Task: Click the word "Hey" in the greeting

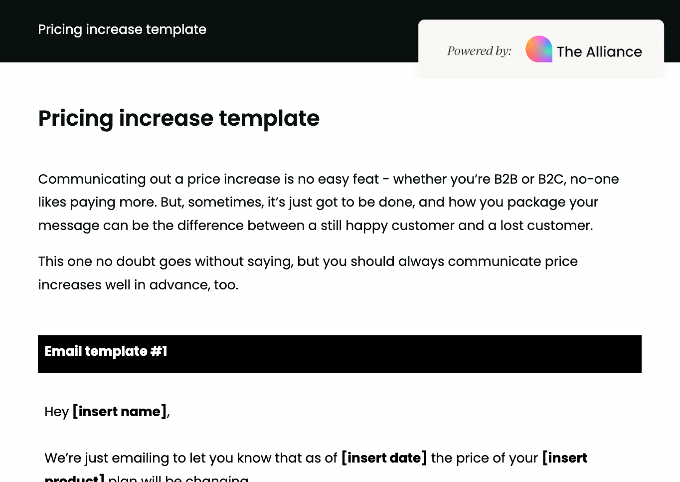Action: [56, 412]
